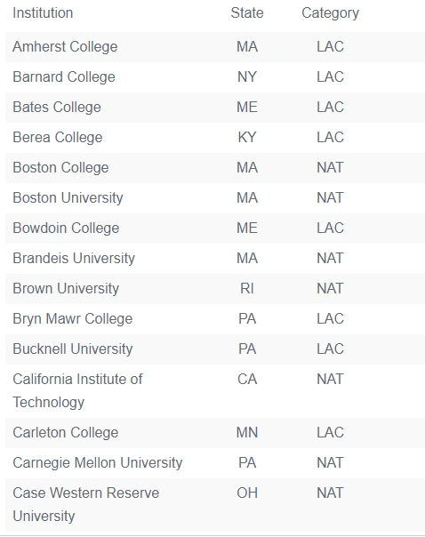Select Boston University in the list

click(68, 198)
